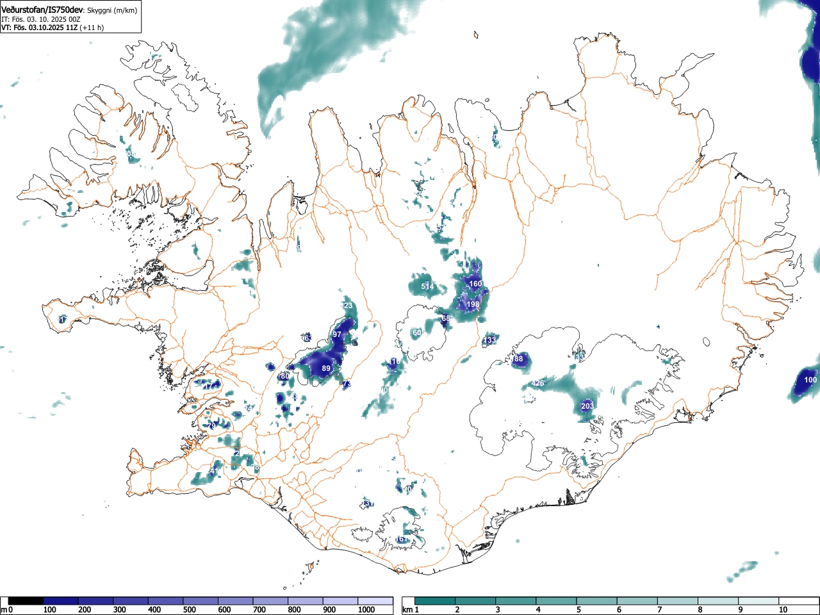This screenshot has height=615, width=820.
Task: Click the '5' tick label on the kilometers legend
Action: [578, 610]
